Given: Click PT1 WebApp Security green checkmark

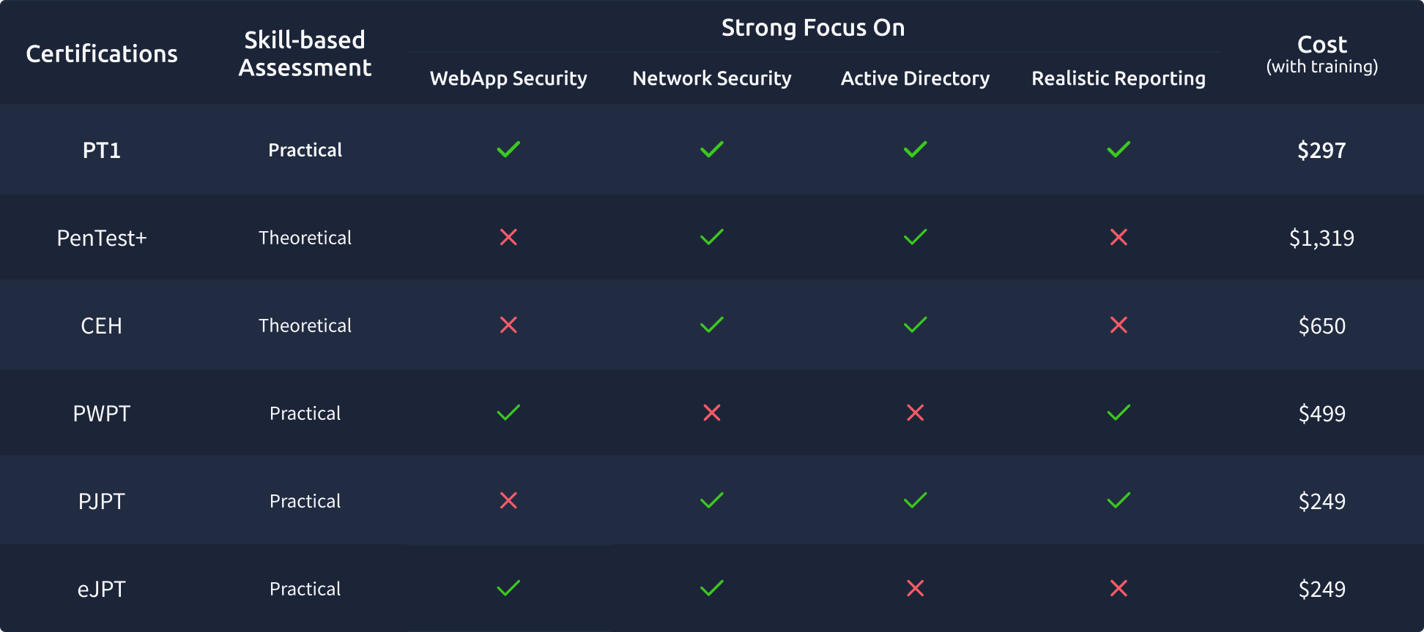Looking at the screenshot, I should coord(508,149).
